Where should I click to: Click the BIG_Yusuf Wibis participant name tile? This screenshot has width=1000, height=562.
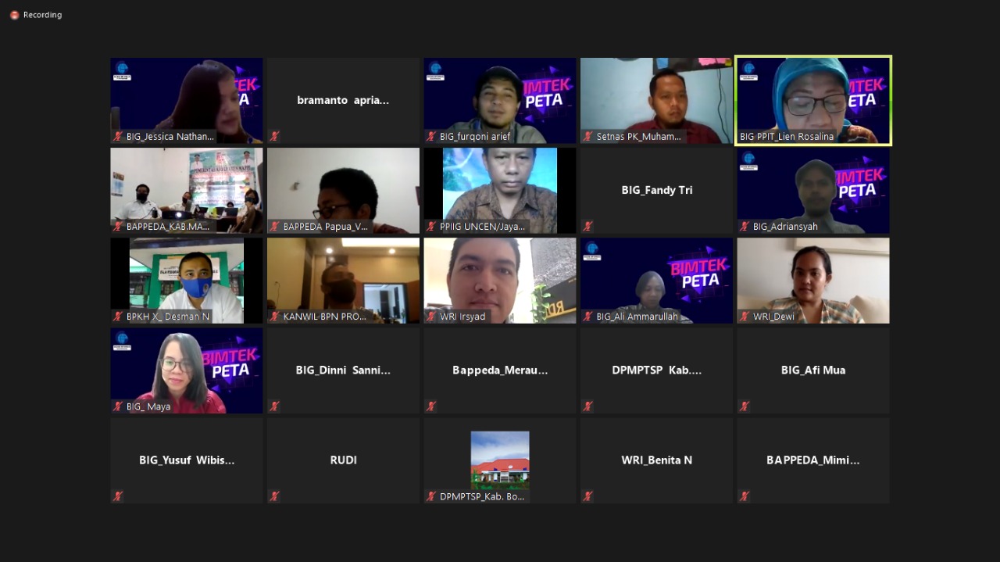187,460
